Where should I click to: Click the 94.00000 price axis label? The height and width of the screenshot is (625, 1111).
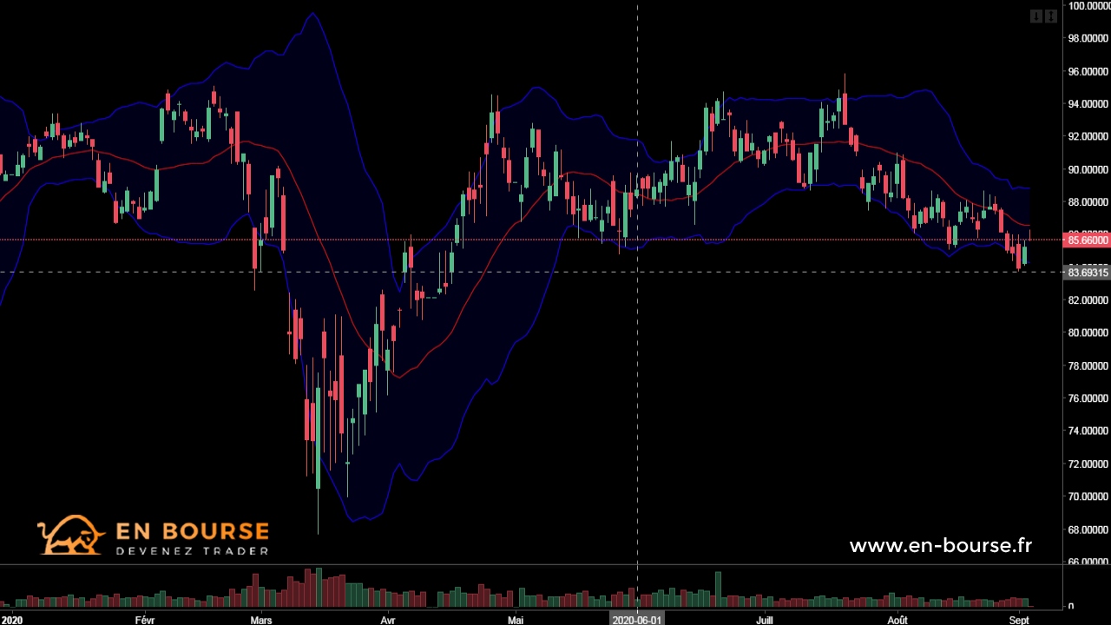coord(1088,104)
